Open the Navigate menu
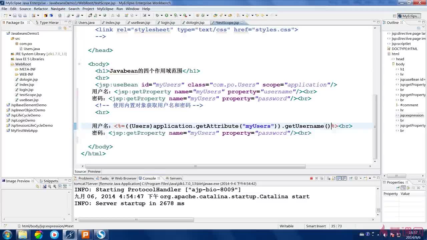Viewport: 427px width, 240px height. [x=58, y=9]
